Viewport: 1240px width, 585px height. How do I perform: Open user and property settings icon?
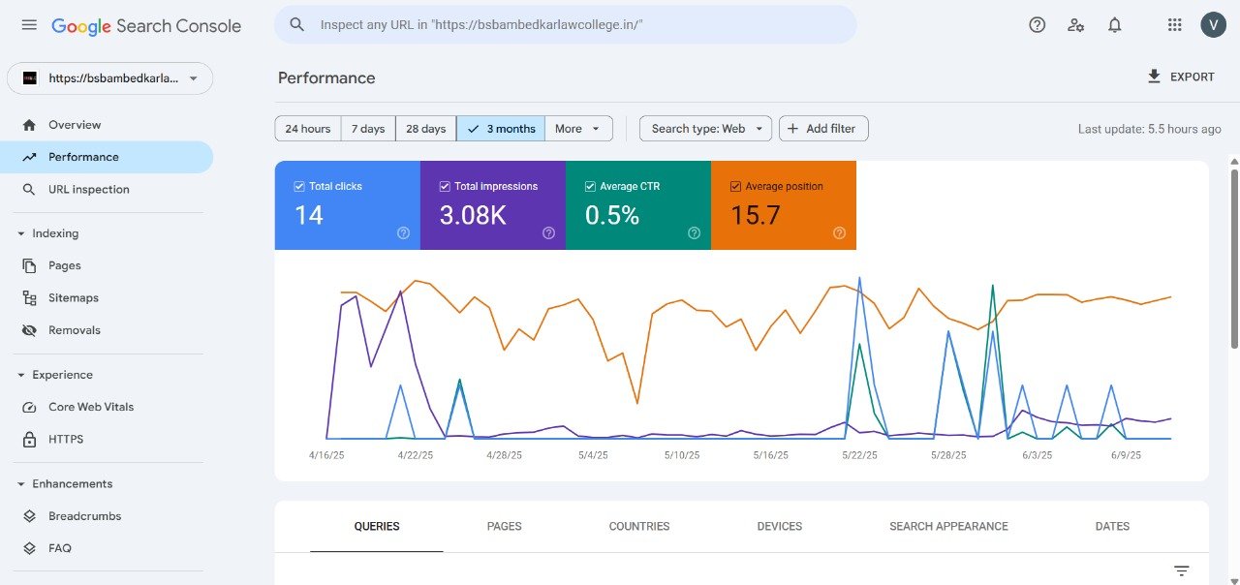(x=1075, y=25)
